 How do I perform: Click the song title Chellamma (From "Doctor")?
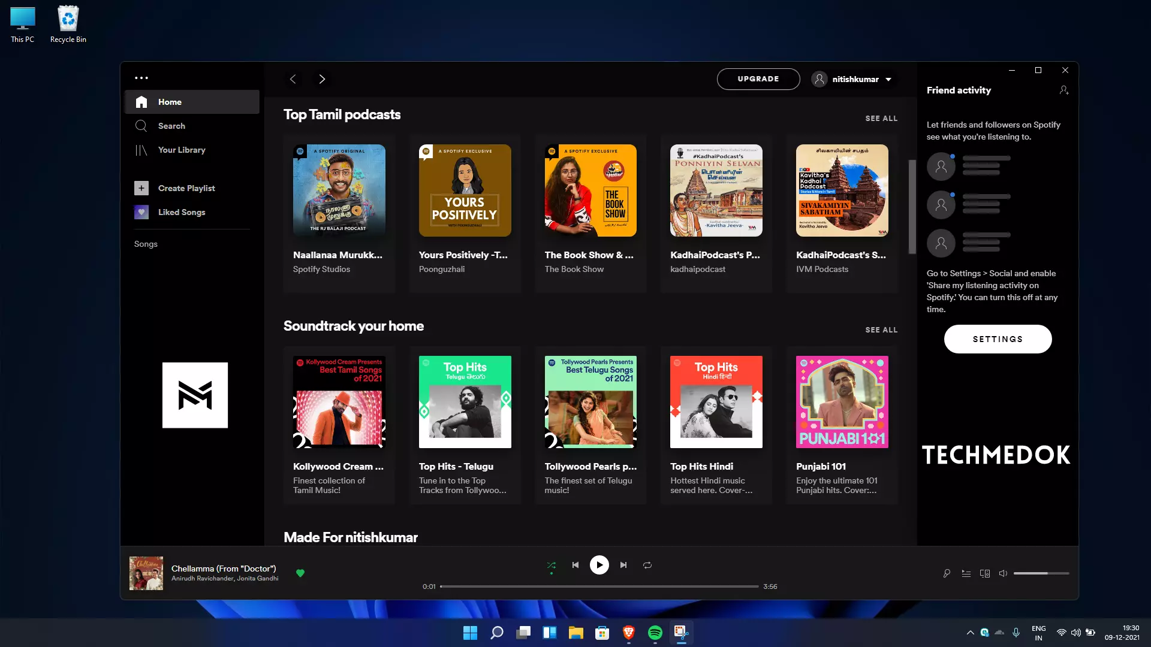[224, 569]
